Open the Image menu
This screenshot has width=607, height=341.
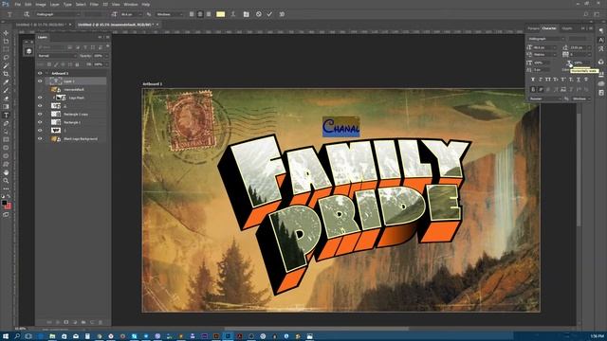pos(40,4)
